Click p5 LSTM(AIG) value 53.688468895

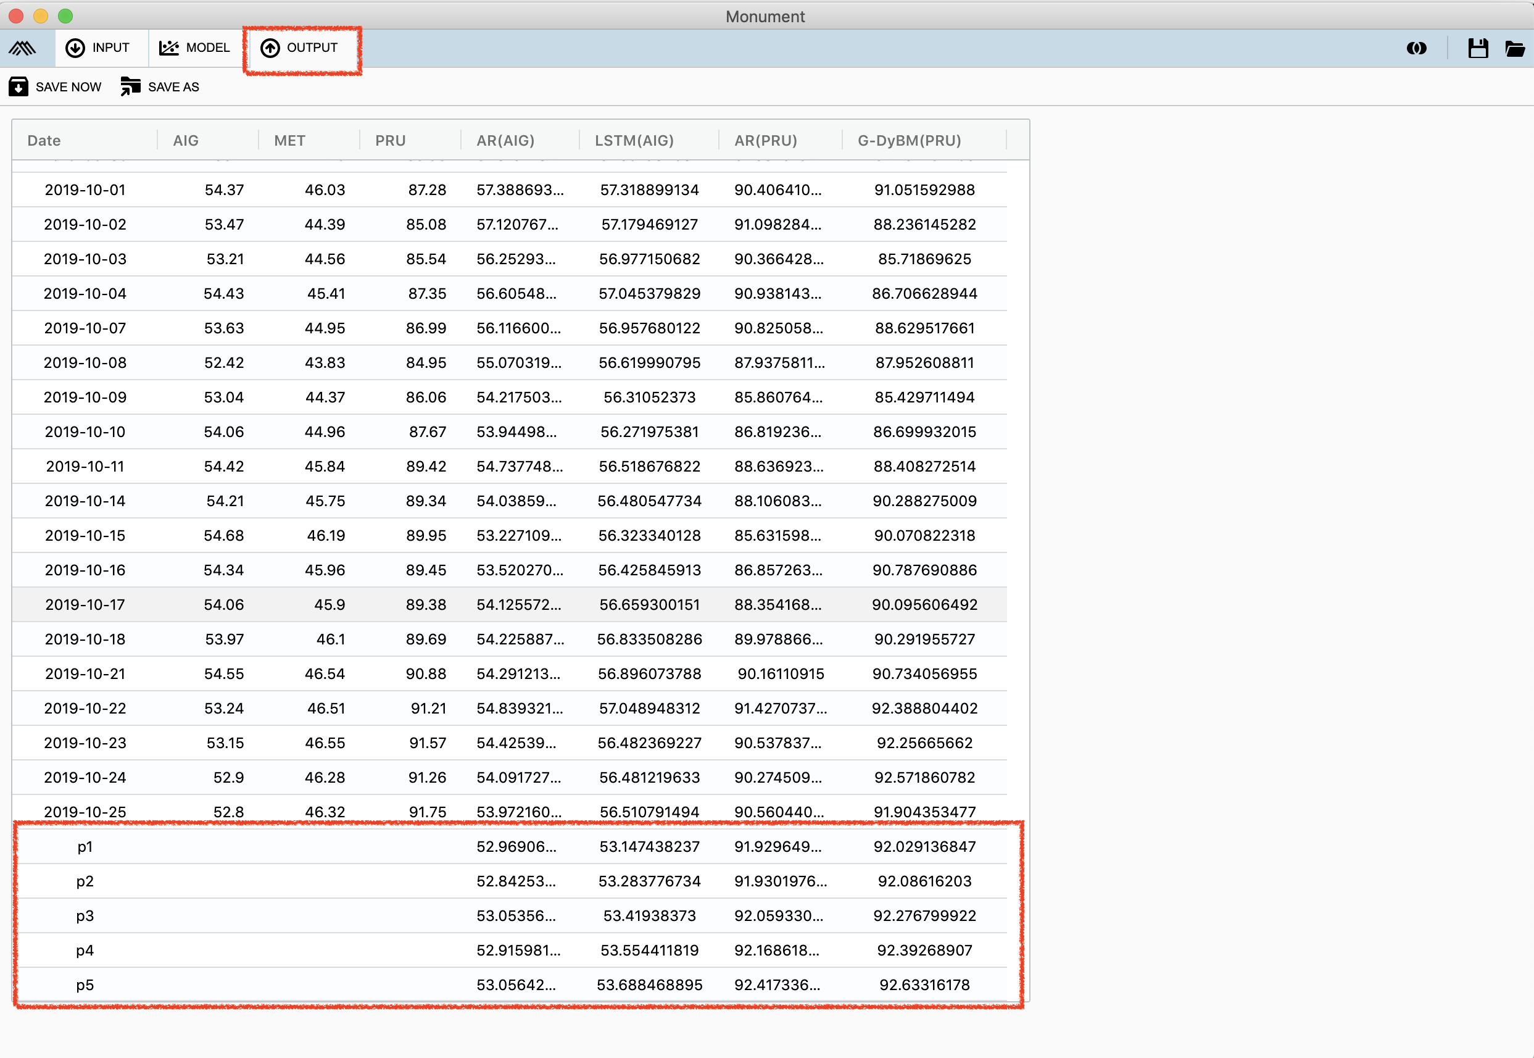pos(649,985)
